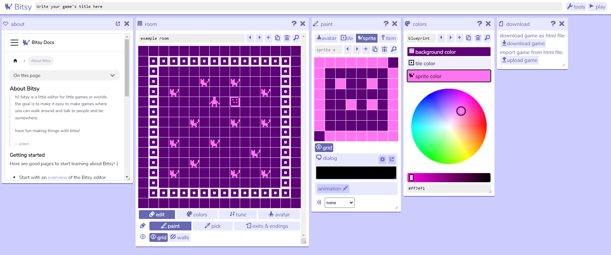
Task: Open the Bitsy Docs hamburger menu
Action: [14, 43]
